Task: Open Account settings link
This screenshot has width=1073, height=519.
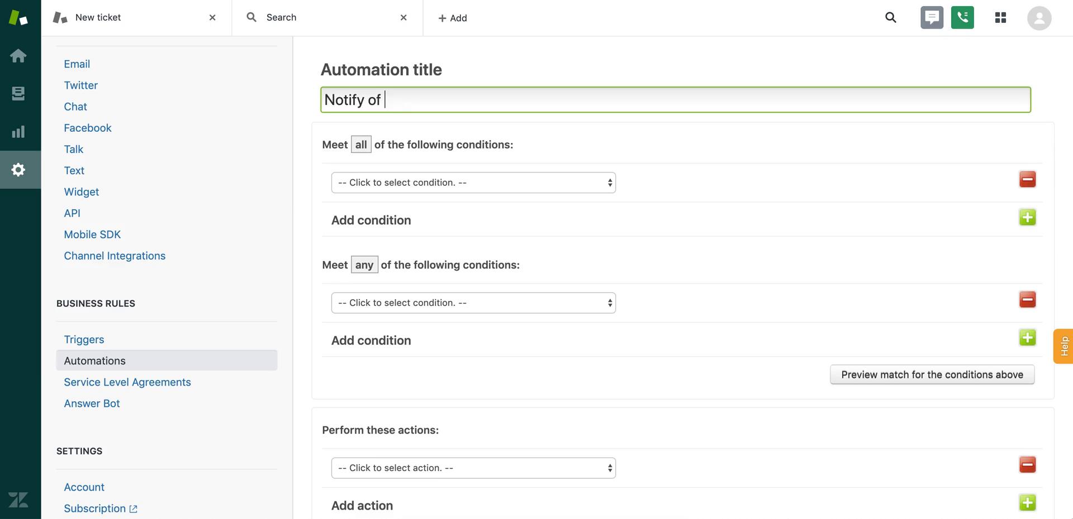Action: [84, 487]
